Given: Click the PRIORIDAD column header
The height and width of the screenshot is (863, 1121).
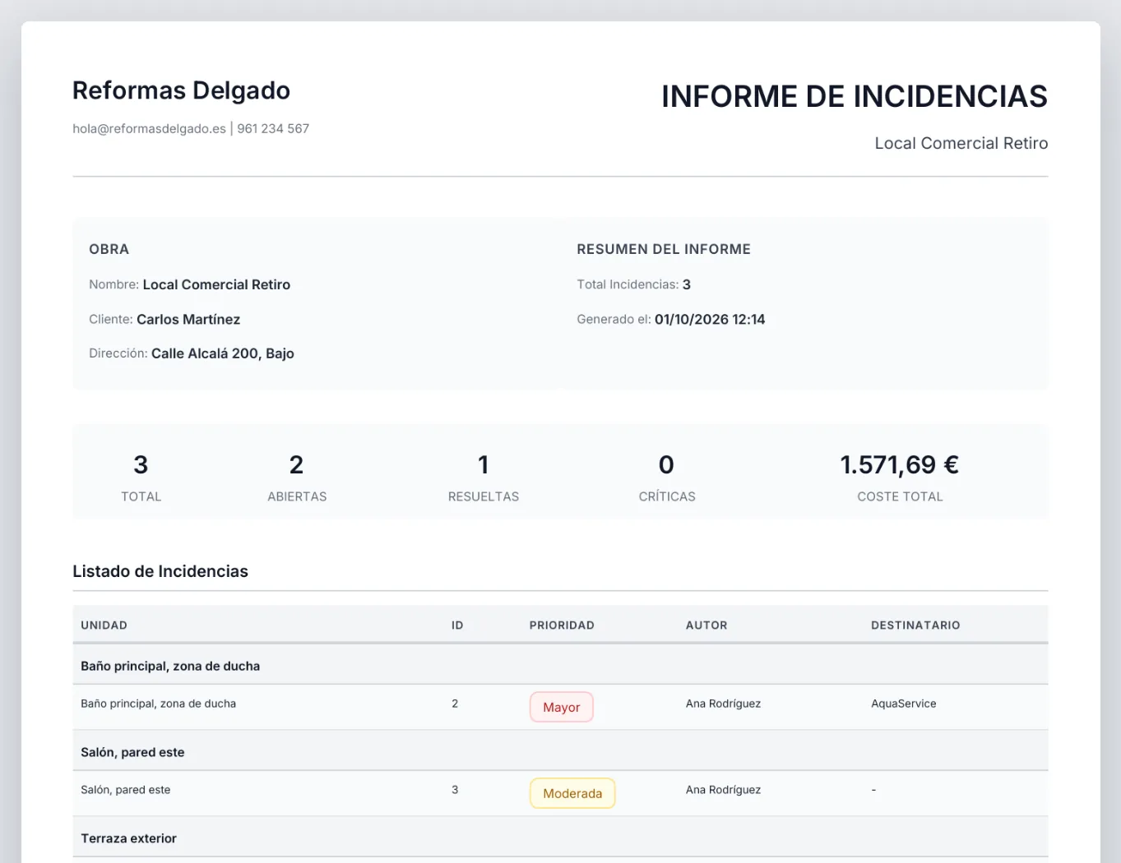Looking at the screenshot, I should click(562, 625).
